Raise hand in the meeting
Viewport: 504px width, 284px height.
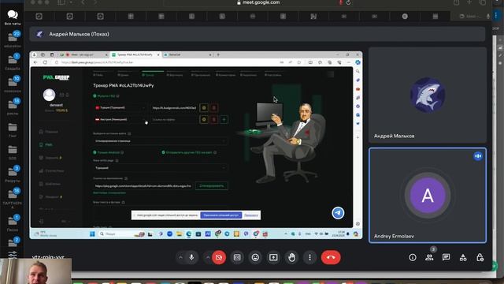[x=291, y=257]
